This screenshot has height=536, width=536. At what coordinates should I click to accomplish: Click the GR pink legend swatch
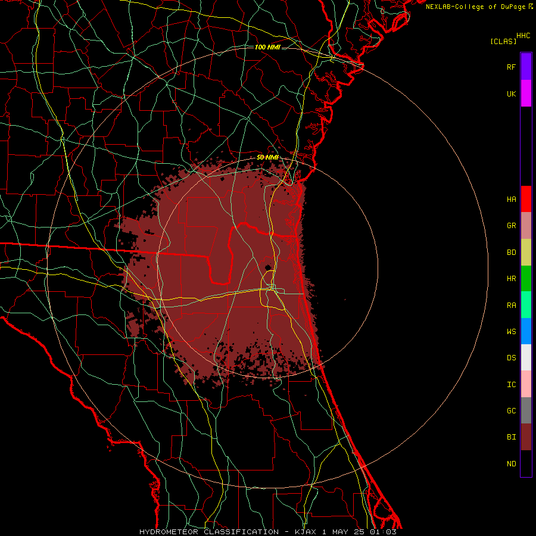pos(526,226)
